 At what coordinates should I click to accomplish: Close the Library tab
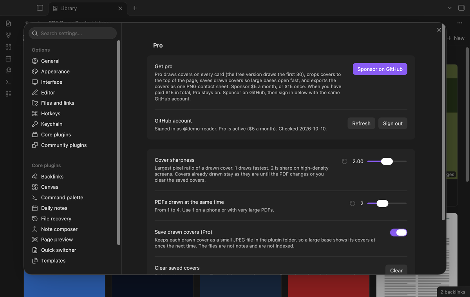120,8
